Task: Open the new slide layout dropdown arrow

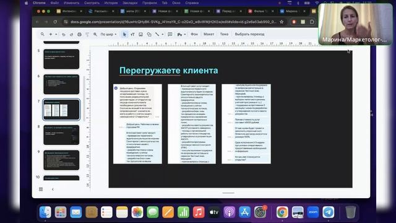Action: (x=56, y=35)
